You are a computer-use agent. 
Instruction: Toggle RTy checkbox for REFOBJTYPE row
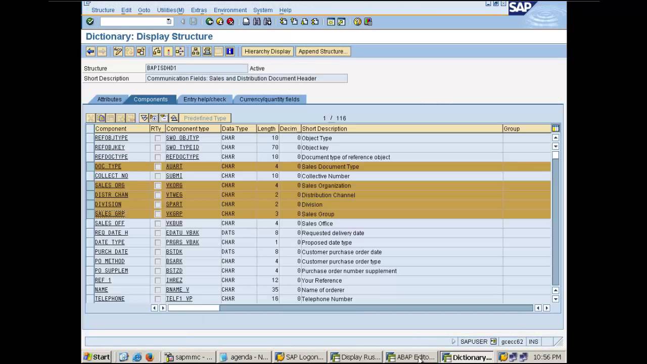158,138
